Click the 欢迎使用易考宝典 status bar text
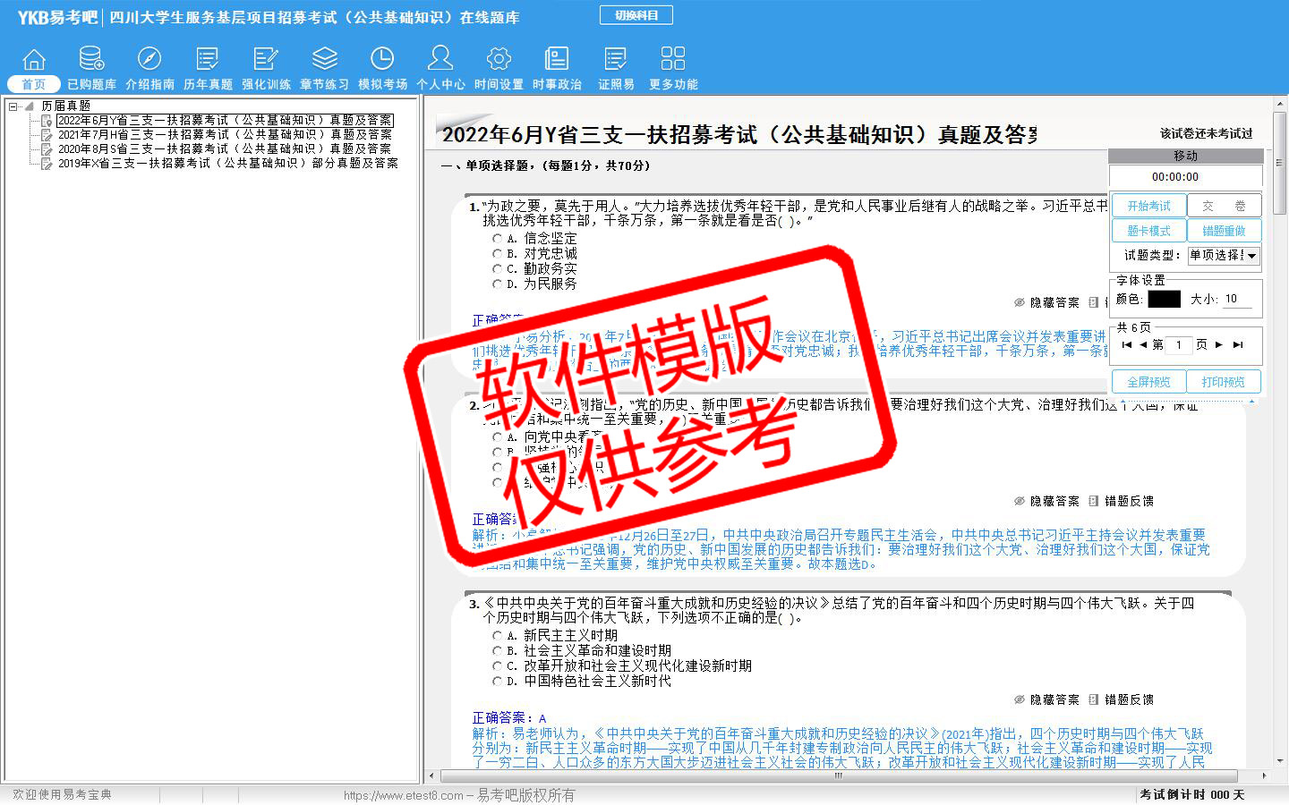The image size is (1289, 805). click(62, 794)
